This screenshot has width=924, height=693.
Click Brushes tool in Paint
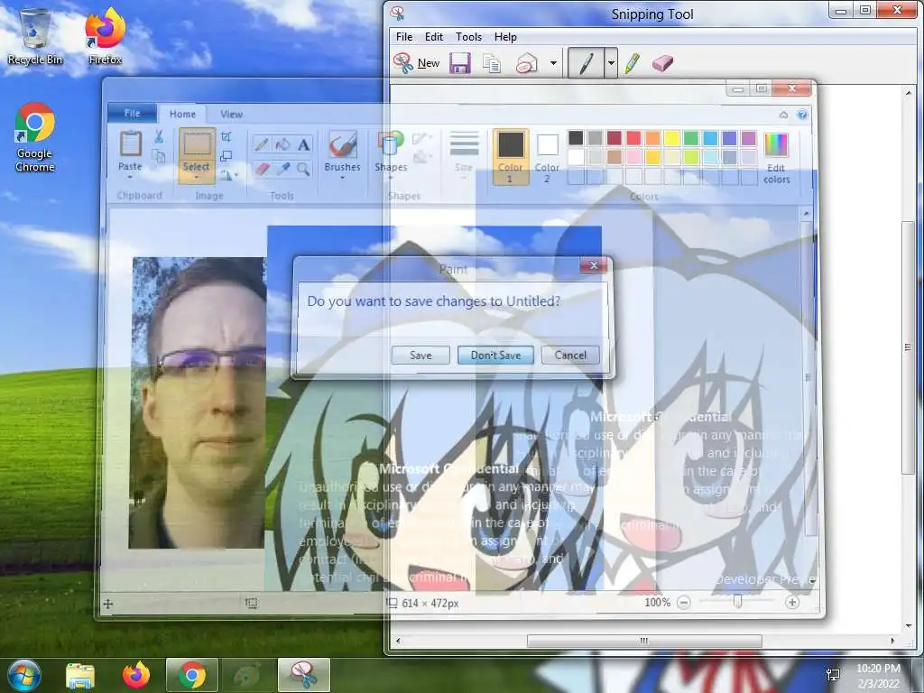coord(342,154)
